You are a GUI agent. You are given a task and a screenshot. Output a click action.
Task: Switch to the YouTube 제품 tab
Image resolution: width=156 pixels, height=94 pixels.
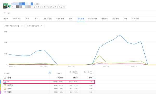click(x=93, y=19)
